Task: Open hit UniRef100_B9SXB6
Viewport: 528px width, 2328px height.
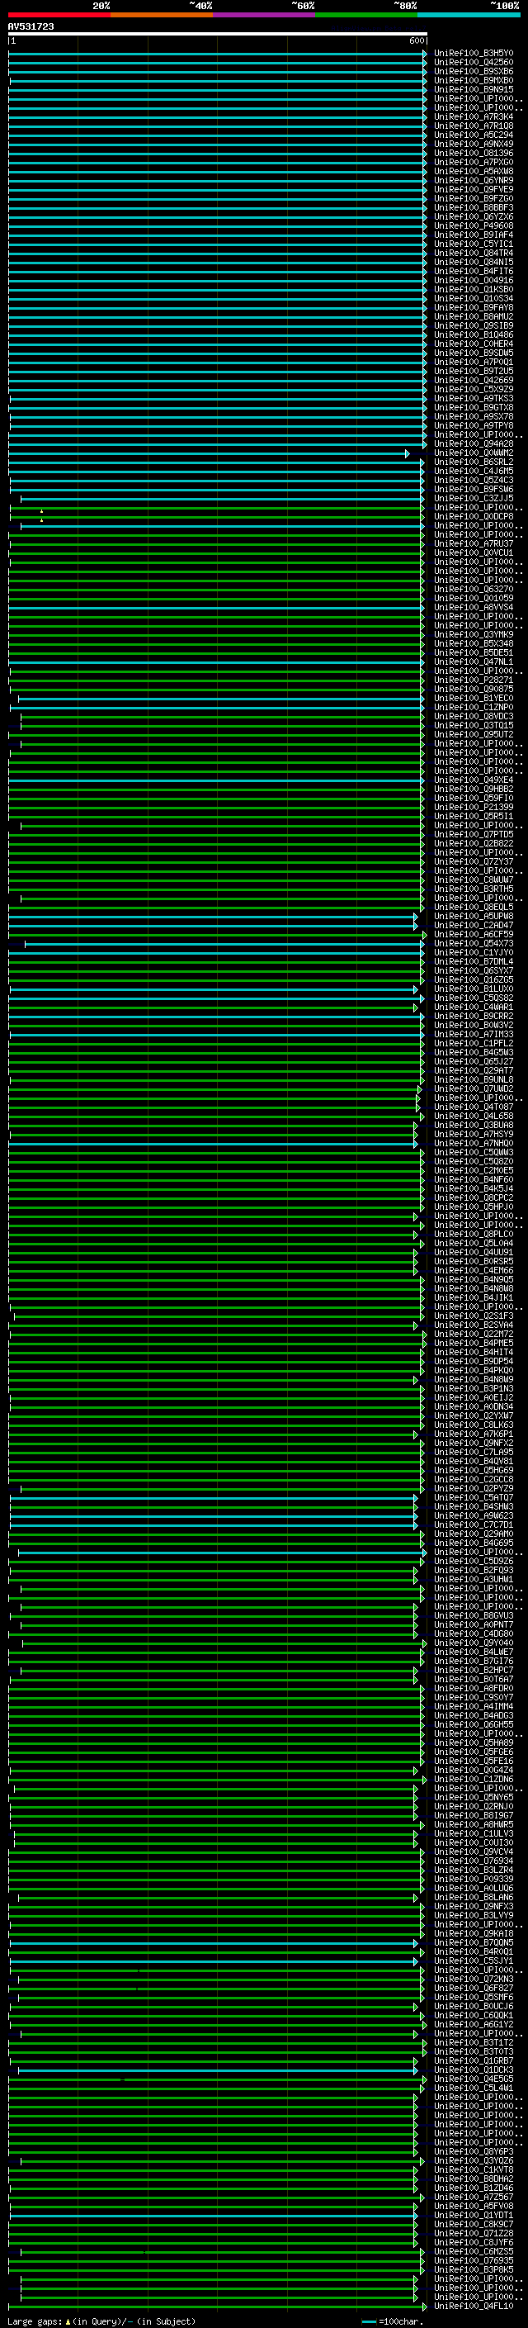Action: point(474,71)
